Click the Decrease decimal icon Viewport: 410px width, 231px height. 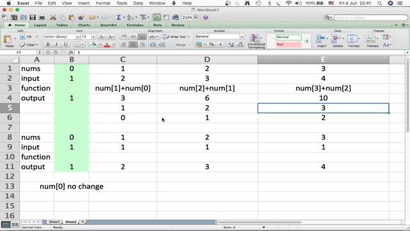(240, 44)
